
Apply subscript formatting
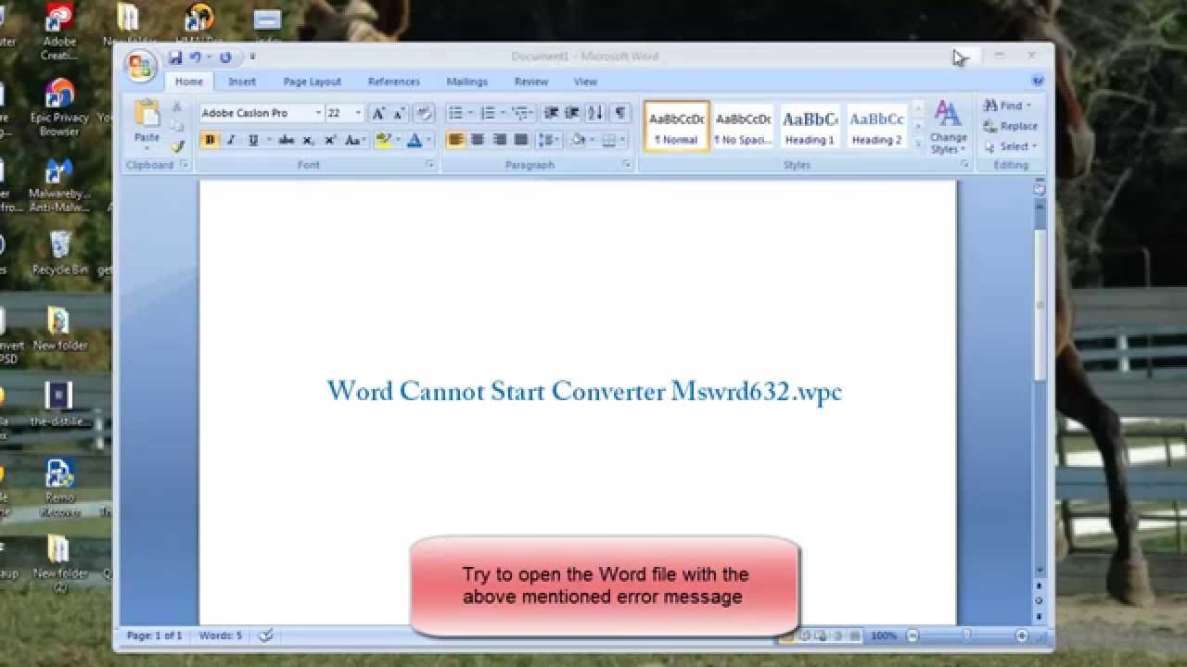click(308, 140)
